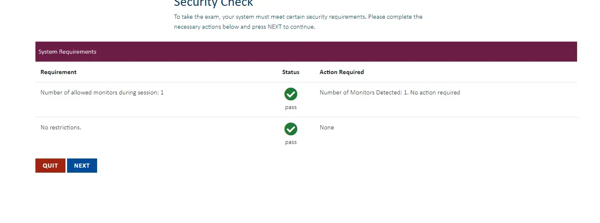The width and height of the screenshot is (600, 223).
Task: Click the 'To take the exam' instruction line
Action: (298, 17)
